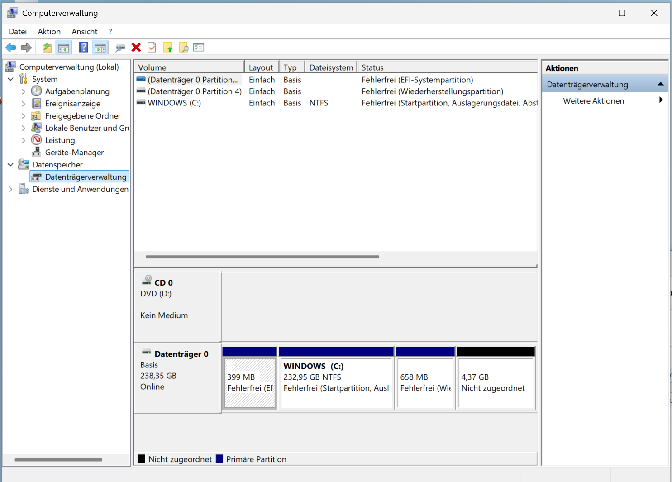Click the Datenträger 0 disk label panel
This screenshot has height=482, width=672.
177,378
